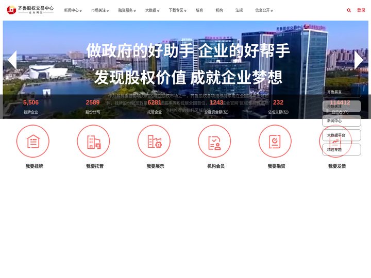Screen dimensions: 371x278
Task: Open the 机构 menu item
Action: pyautogui.click(x=219, y=10)
